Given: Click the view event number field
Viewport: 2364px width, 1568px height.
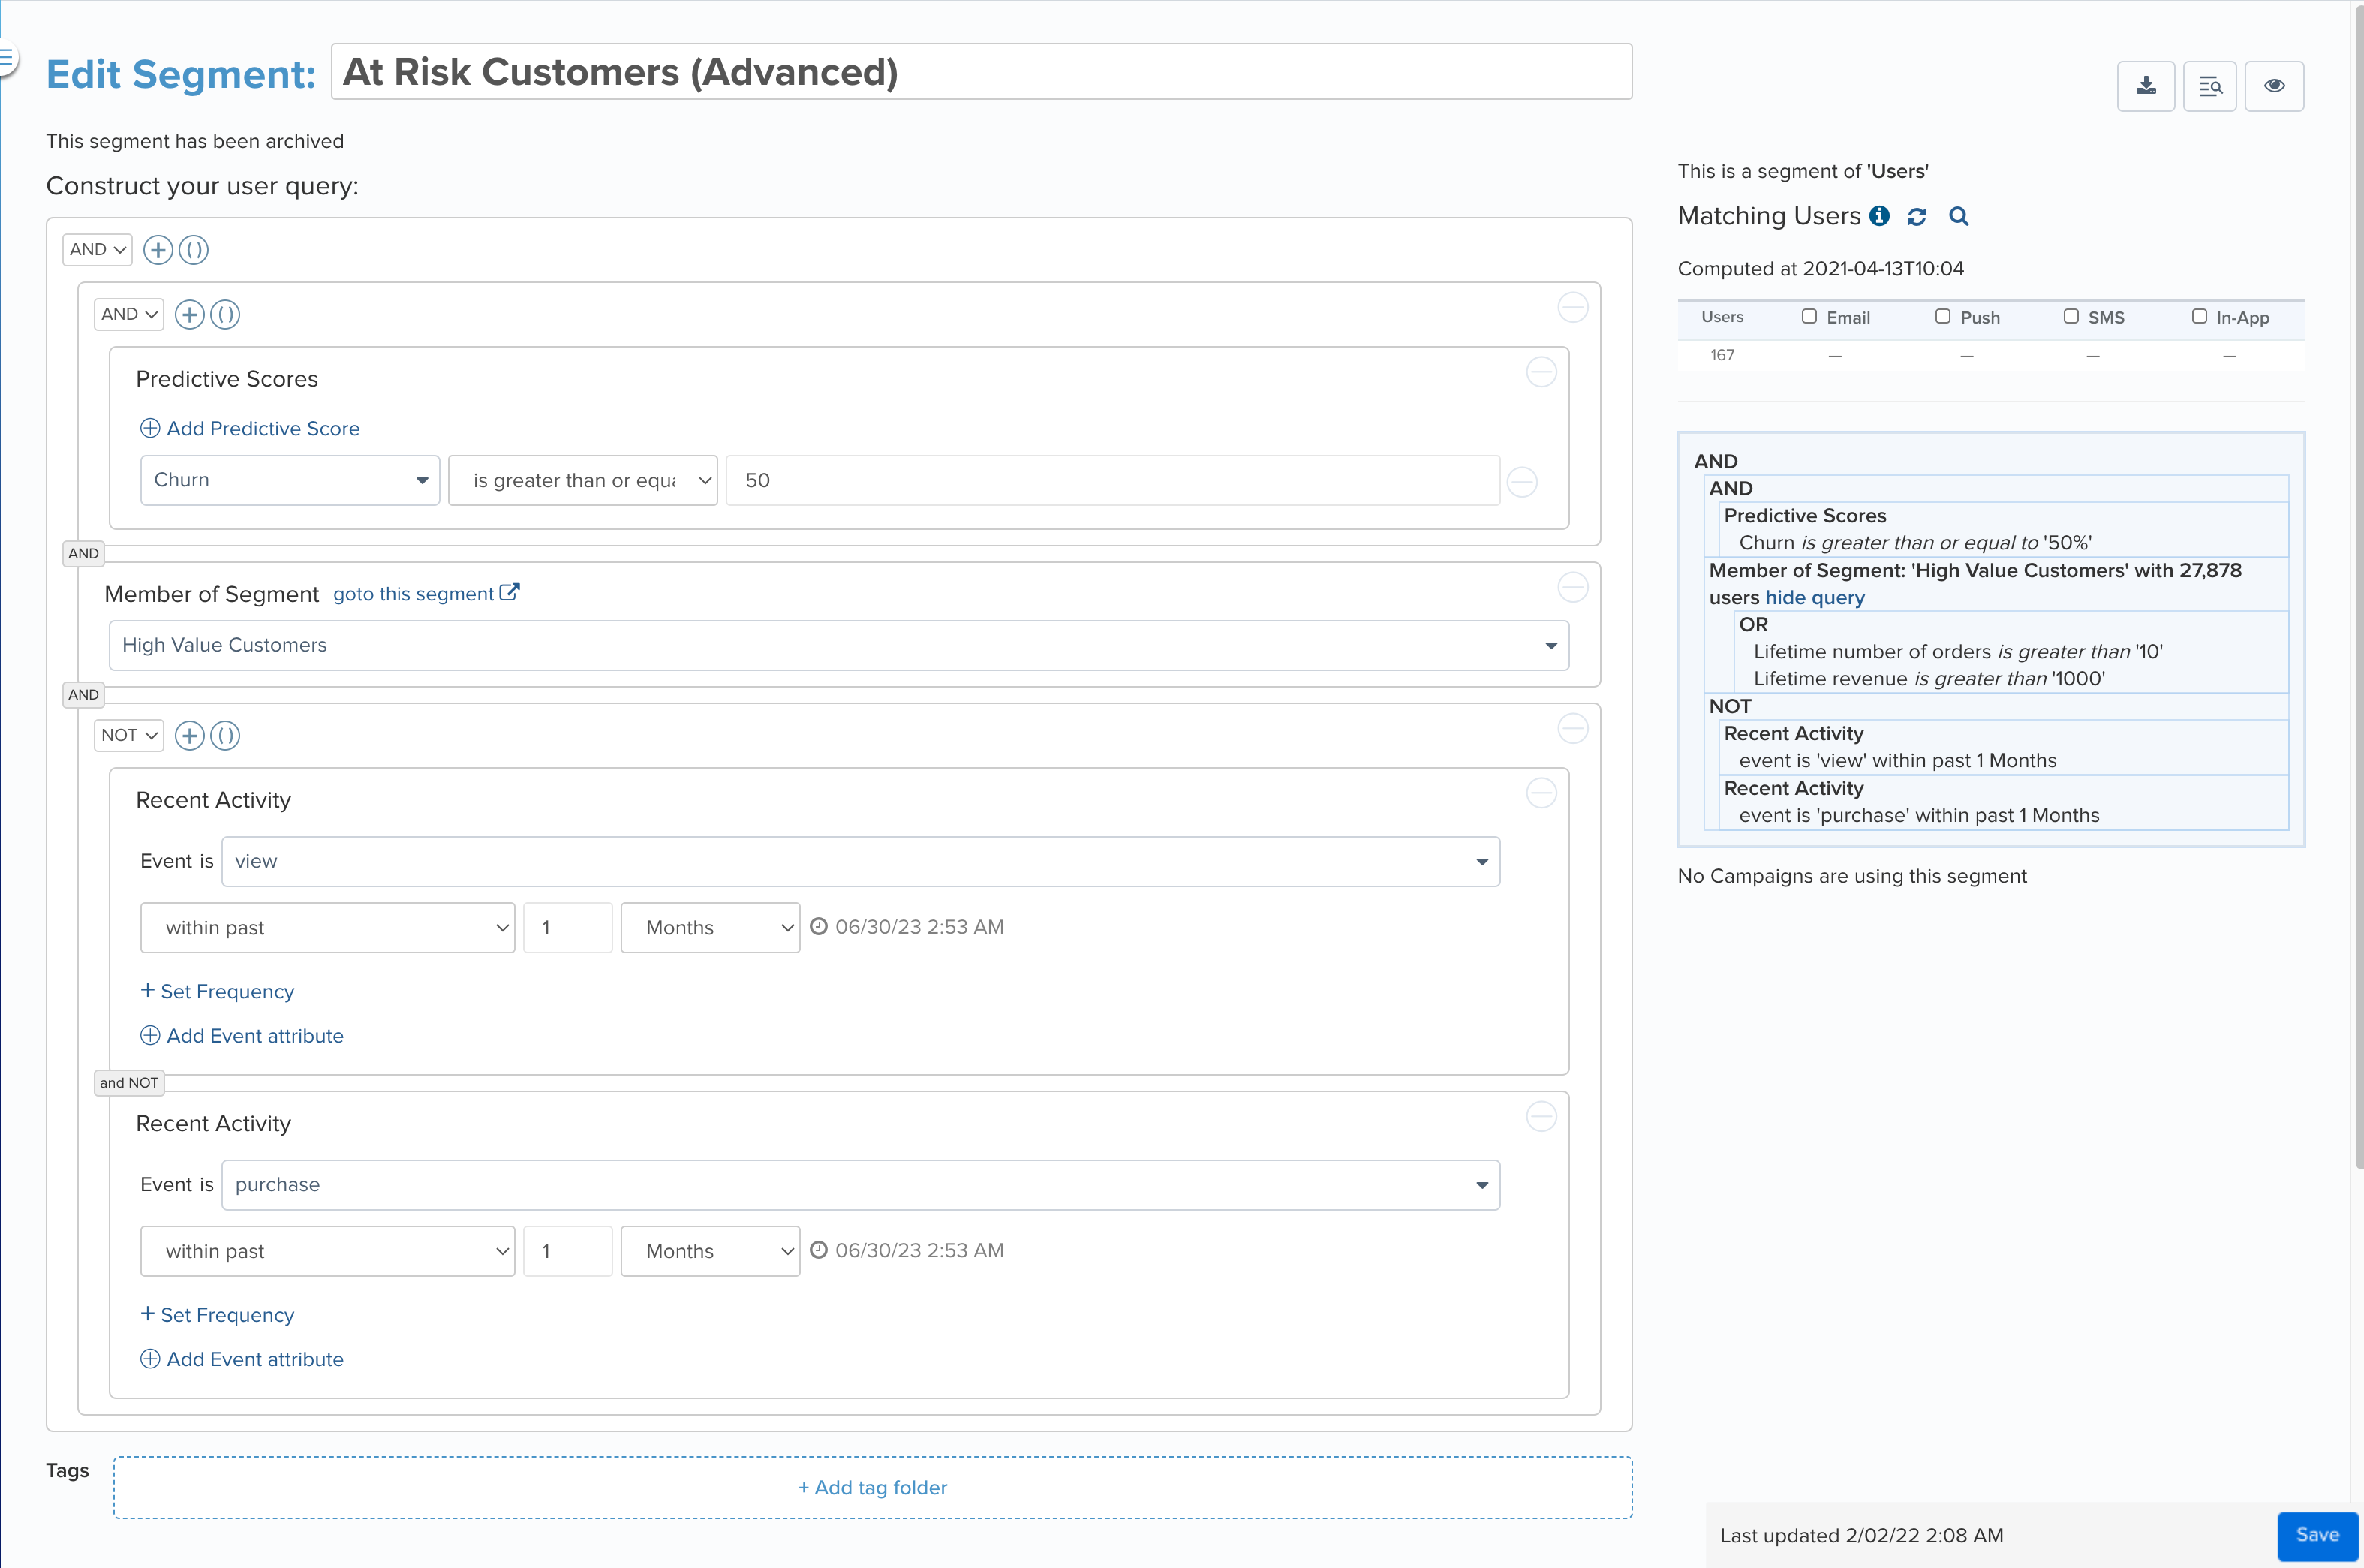Looking at the screenshot, I should pyautogui.click(x=568, y=928).
